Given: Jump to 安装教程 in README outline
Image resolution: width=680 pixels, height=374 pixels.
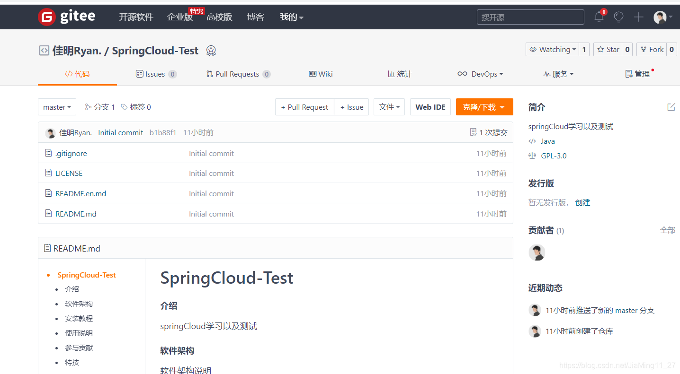Looking at the screenshot, I should coord(79,318).
